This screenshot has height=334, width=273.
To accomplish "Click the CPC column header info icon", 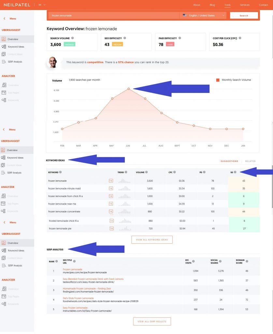I will [x=175, y=172].
